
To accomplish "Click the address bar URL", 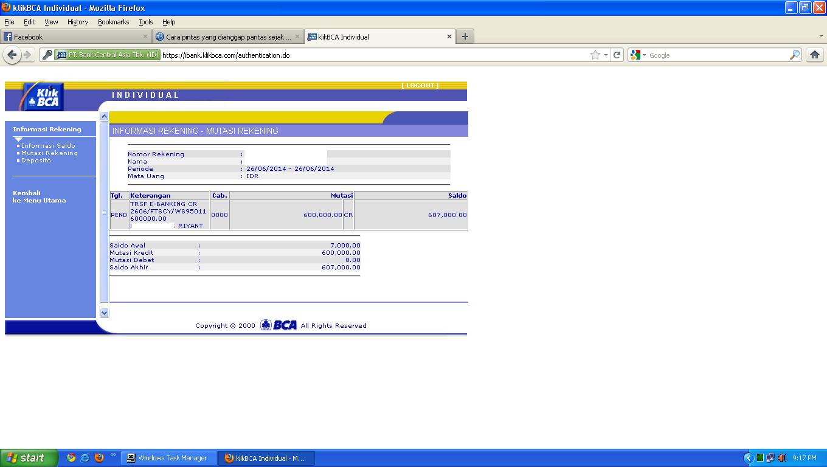I will 226,55.
